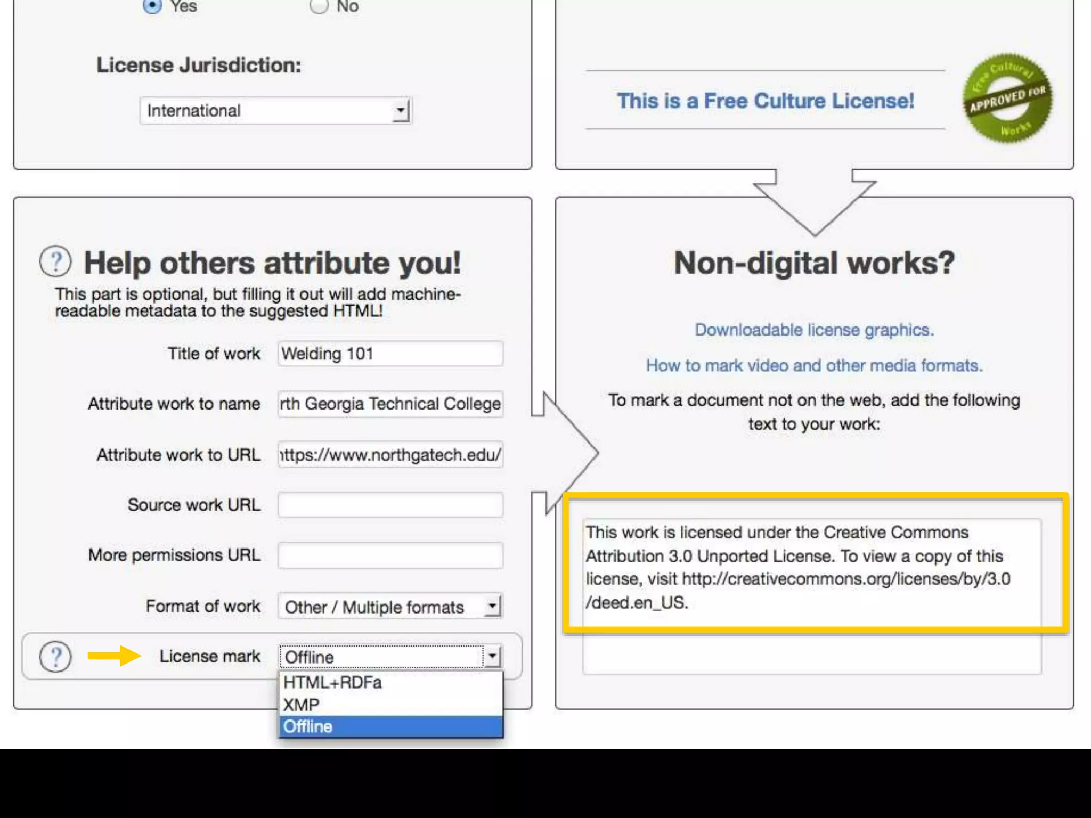Click 'This is a Free Culture License!' link
Viewport: 1091px width, 818px height.
[x=765, y=101]
